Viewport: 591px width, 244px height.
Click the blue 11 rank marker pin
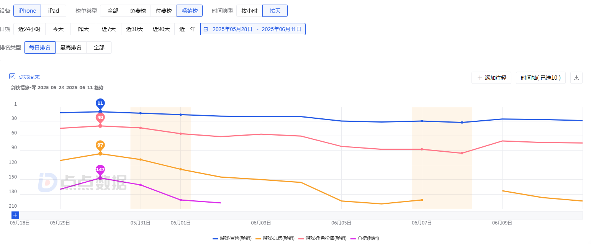[x=100, y=103]
